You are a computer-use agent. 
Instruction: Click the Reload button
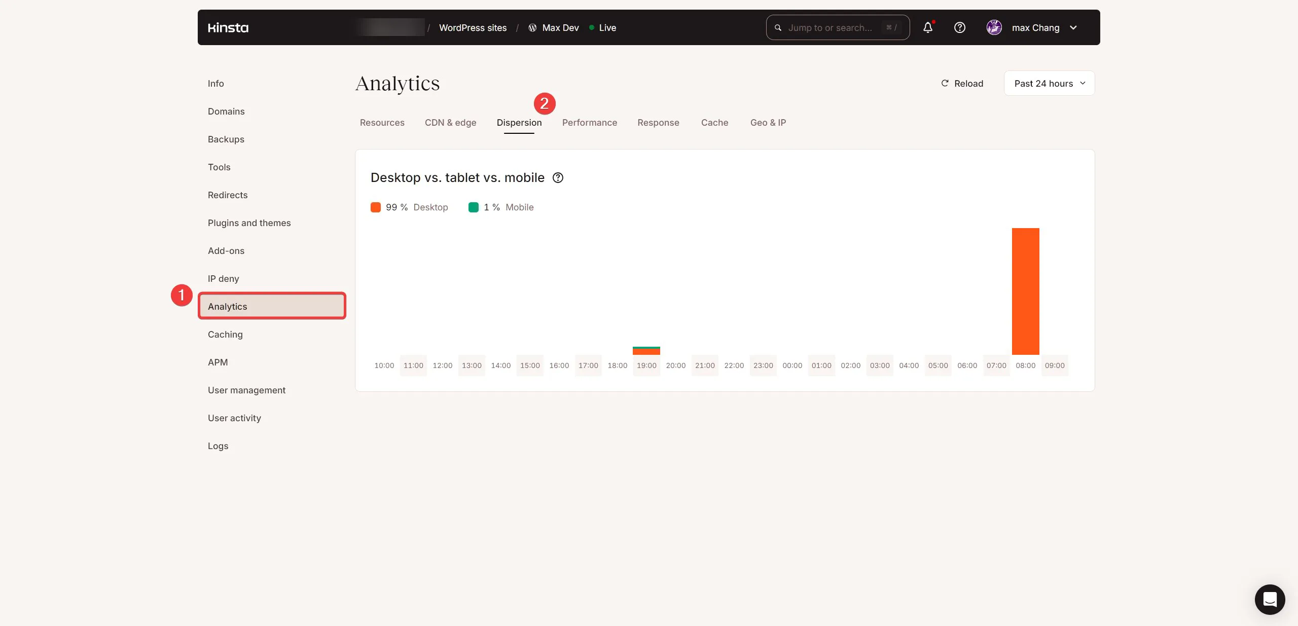click(x=962, y=83)
